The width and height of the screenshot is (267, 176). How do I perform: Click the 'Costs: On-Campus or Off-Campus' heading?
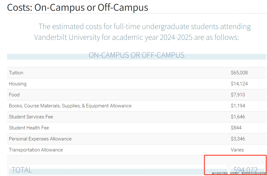(x=77, y=8)
